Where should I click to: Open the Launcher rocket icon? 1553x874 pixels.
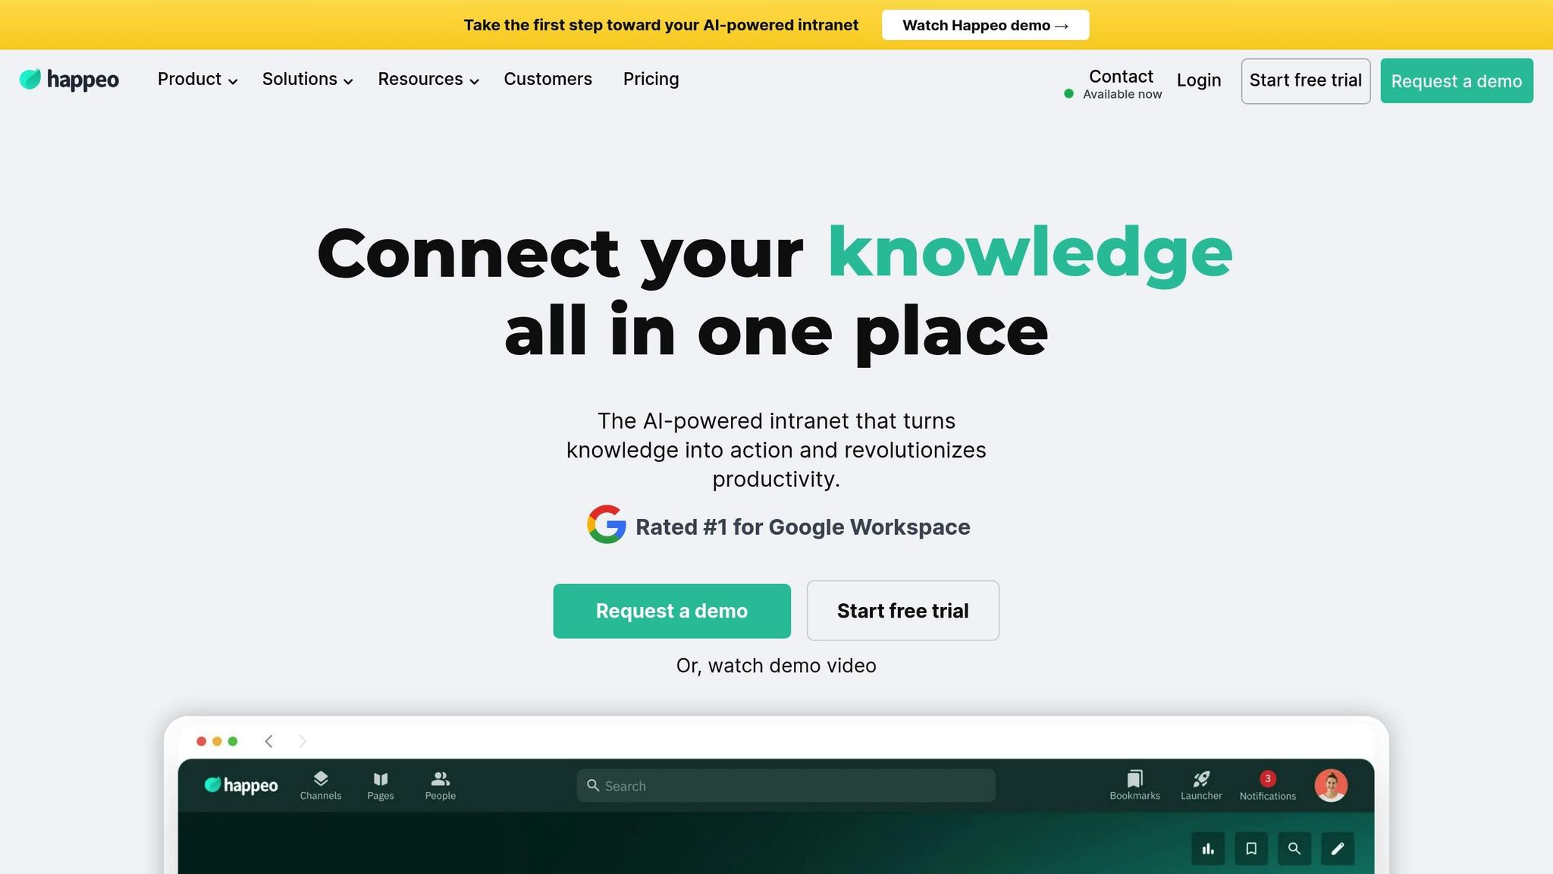point(1201,786)
